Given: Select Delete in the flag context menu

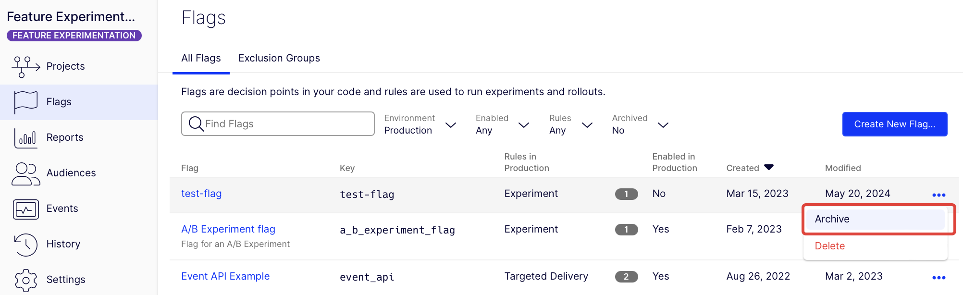Looking at the screenshot, I should [x=829, y=246].
